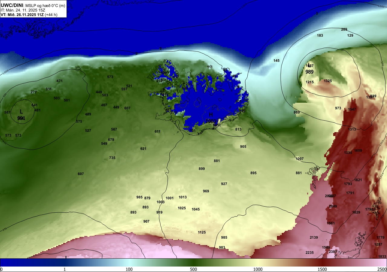Click the height value 983
The width and height of the screenshot is (387, 272).
click(x=222, y=247)
